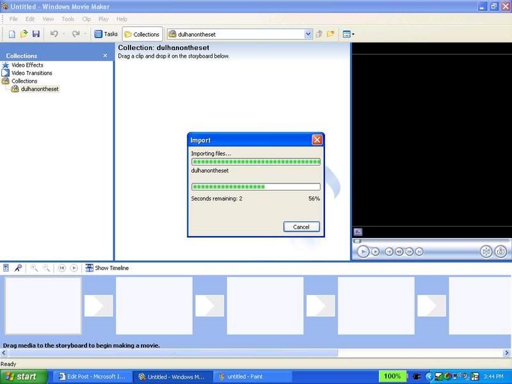Click the monitor Back button
This screenshot has height=384, width=512.
[x=389, y=252]
